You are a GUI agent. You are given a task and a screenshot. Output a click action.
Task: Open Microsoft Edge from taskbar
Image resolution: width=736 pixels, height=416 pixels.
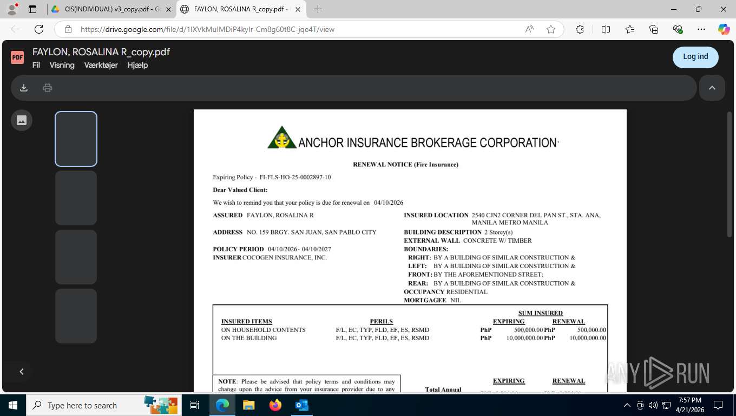pyautogui.click(x=222, y=405)
